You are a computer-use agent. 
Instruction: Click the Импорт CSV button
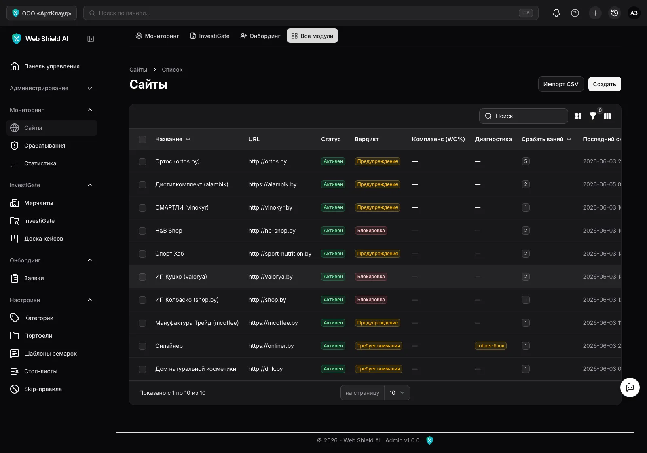[561, 84]
